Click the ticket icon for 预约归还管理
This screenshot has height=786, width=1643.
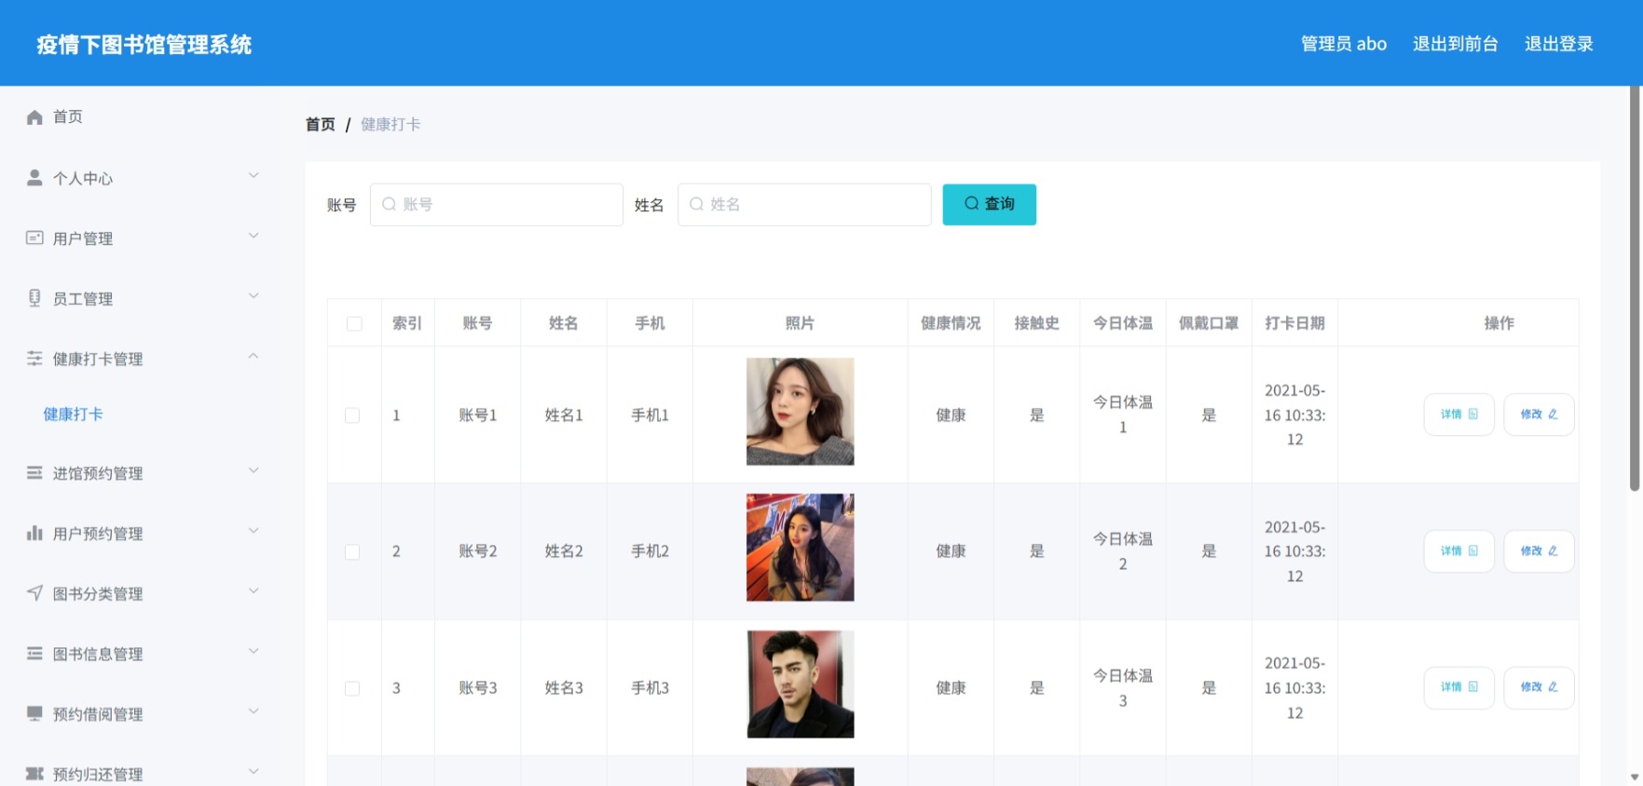pos(34,774)
